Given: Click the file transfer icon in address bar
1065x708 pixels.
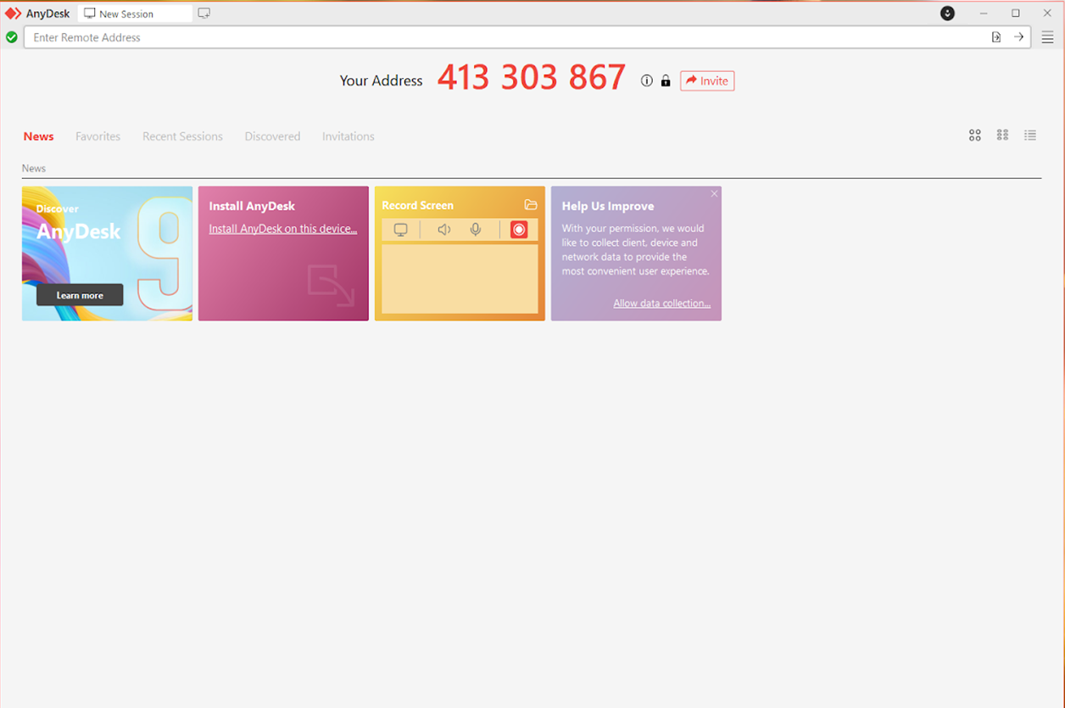Looking at the screenshot, I should (x=996, y=37).
